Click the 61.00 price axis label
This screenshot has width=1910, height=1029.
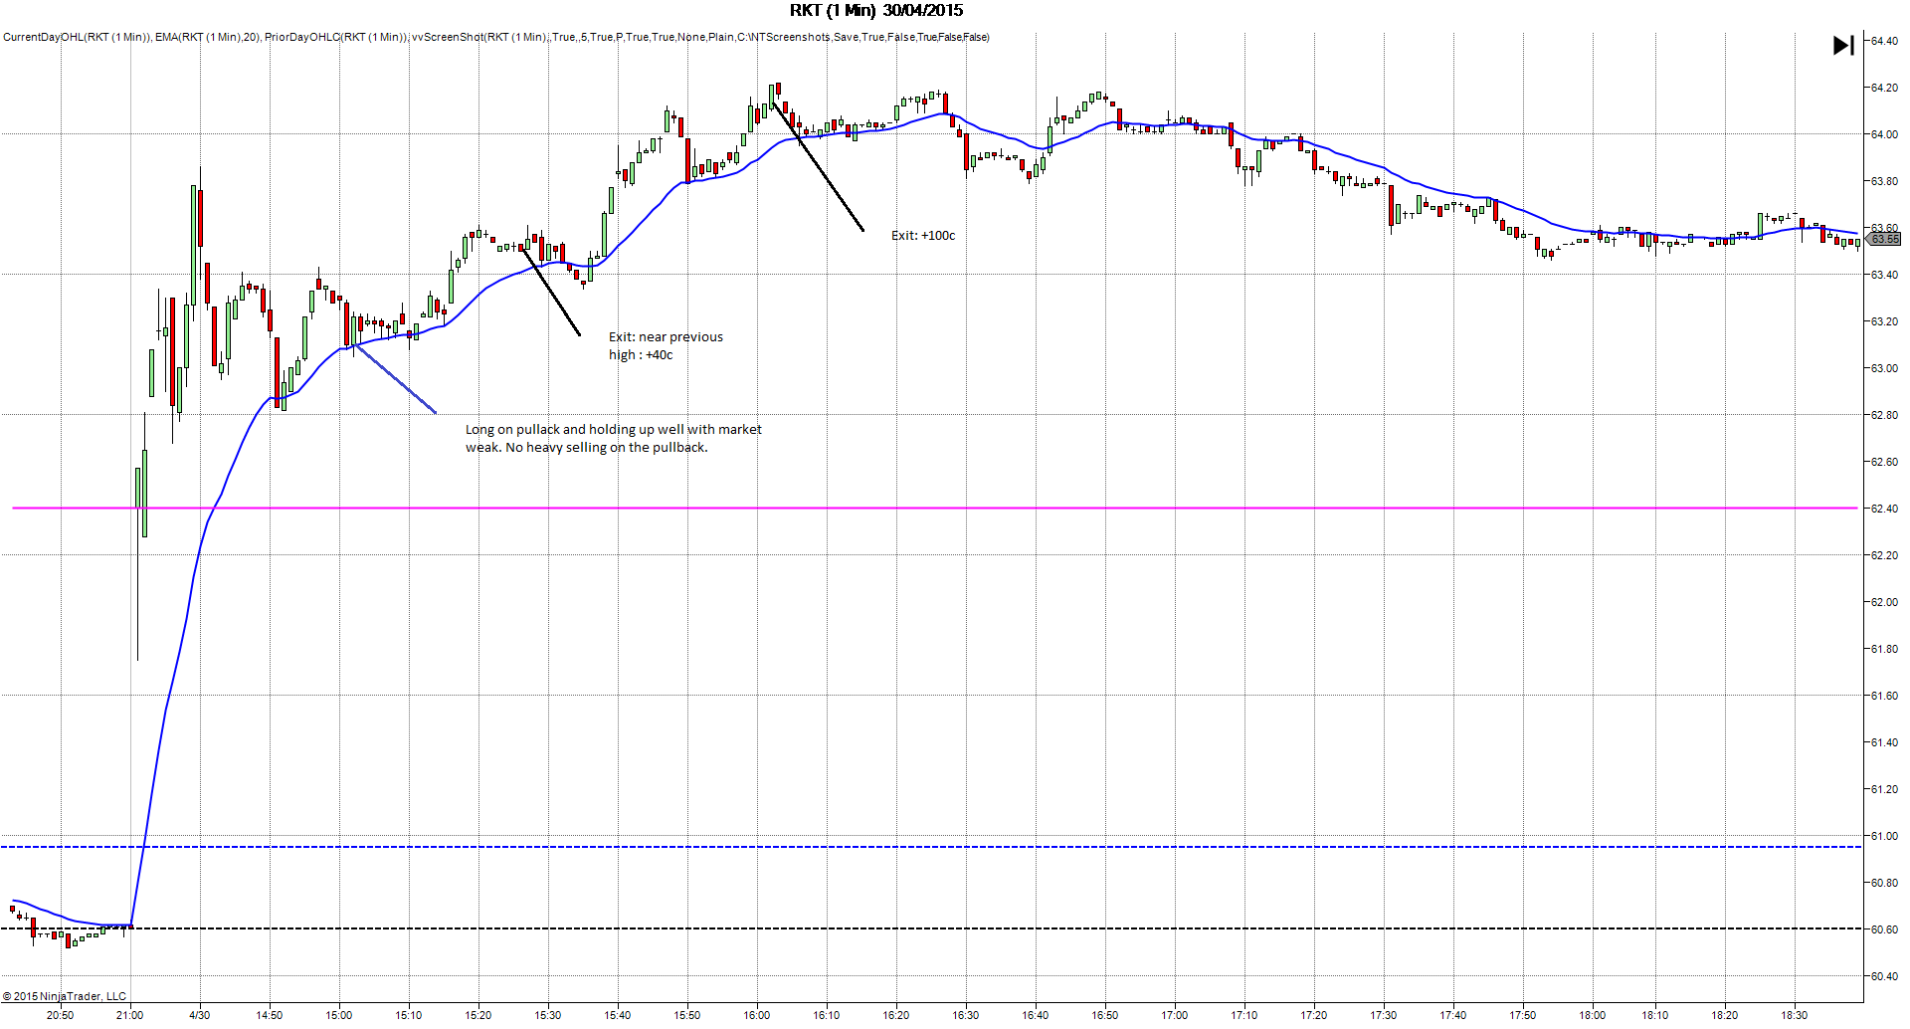pyautogui.click(x=1884, y=836)
